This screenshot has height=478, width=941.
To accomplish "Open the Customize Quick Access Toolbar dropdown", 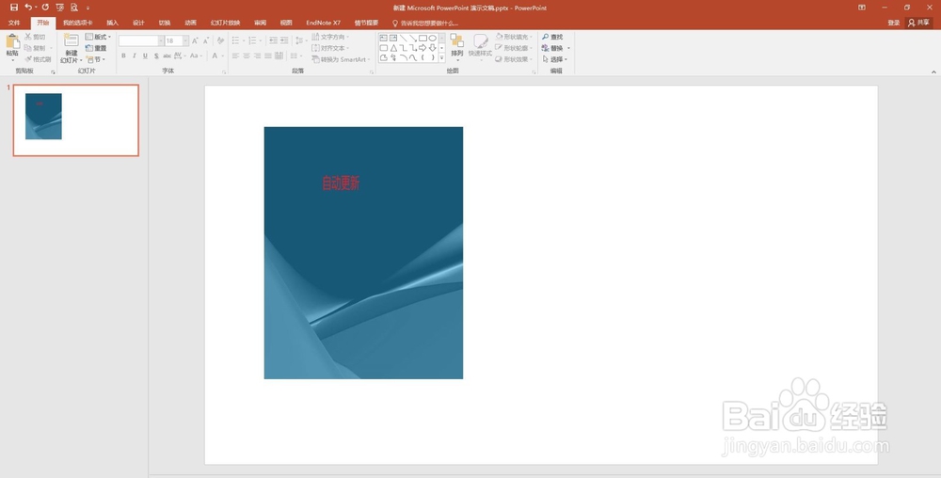I will click(x=88, y=8).
